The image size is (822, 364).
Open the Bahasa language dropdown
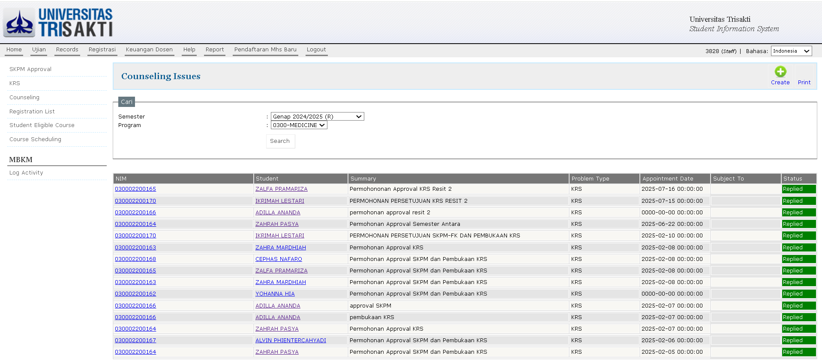792,51
